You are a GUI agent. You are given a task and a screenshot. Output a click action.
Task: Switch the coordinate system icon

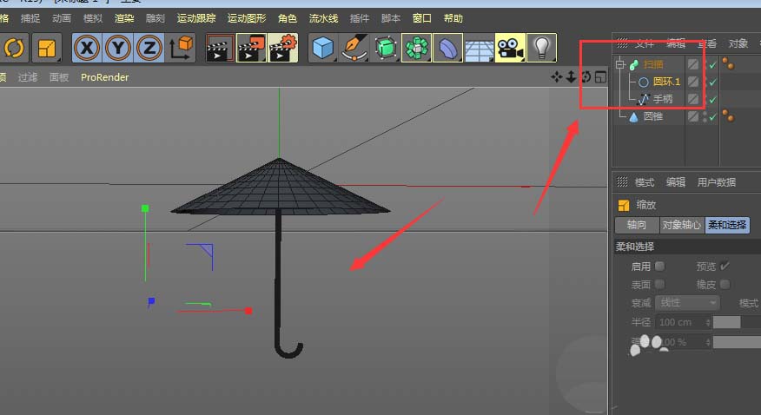[x=180, y=48]
